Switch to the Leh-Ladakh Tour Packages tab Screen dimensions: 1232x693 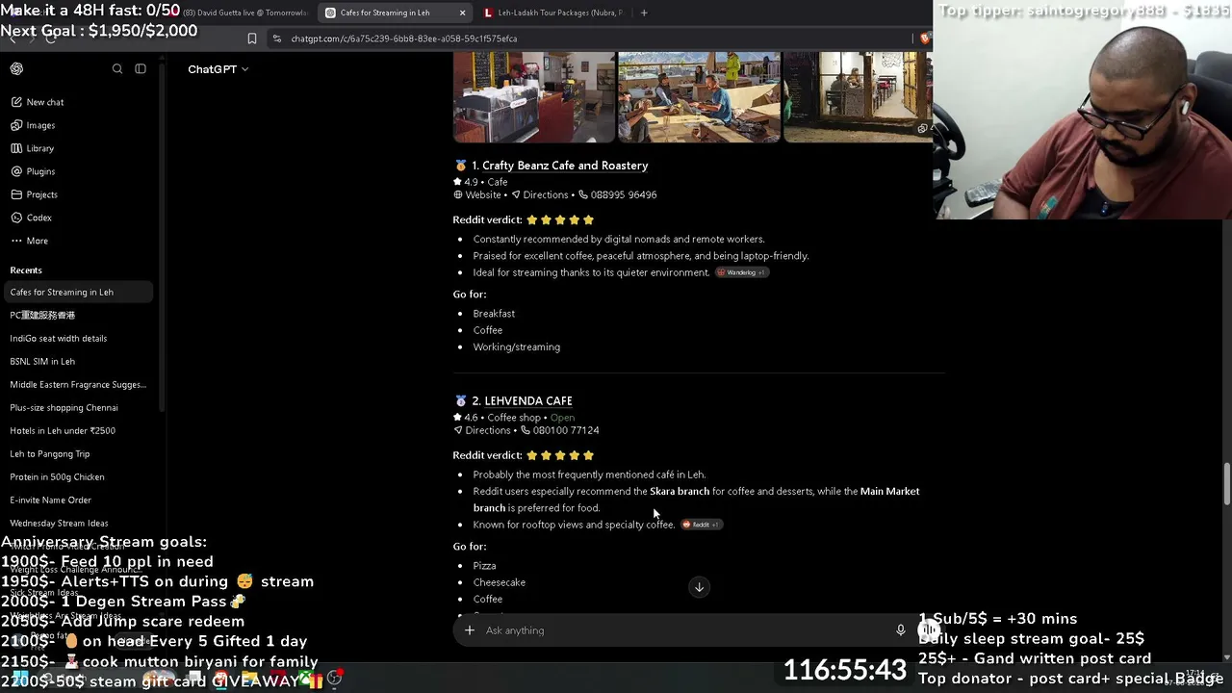click(553, 13)
